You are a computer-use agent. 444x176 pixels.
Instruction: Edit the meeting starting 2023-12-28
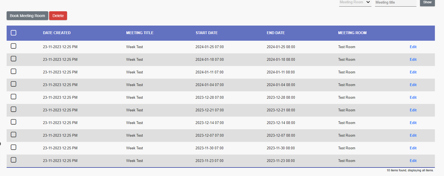click(413, 97)
